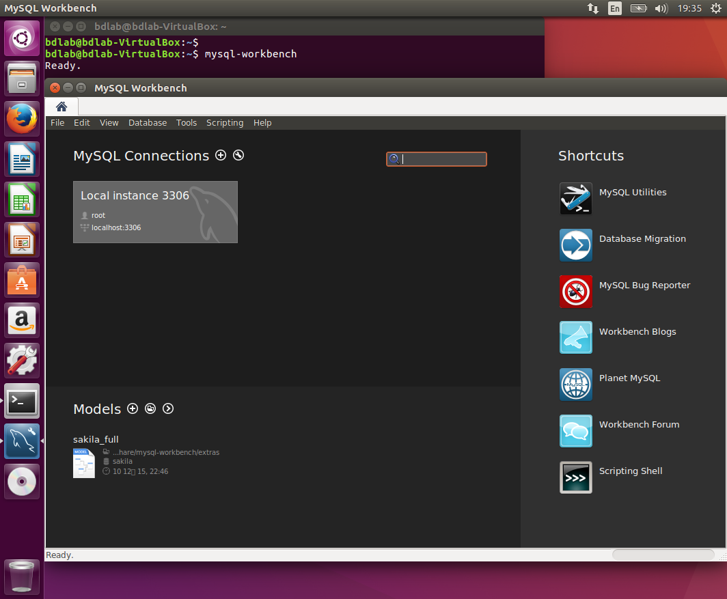Open the View menu
Viewport: 727px width, 599px height.
point(109,123)
